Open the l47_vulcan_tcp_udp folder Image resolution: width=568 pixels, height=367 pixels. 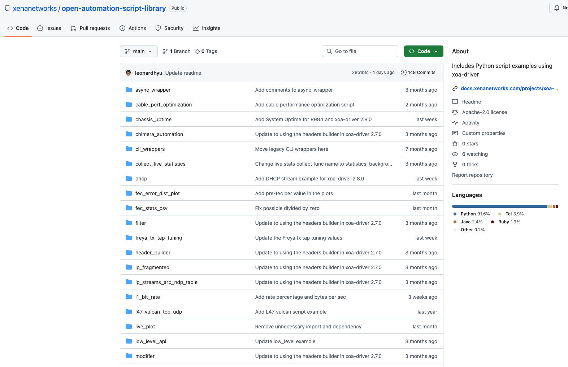(159, 312)
